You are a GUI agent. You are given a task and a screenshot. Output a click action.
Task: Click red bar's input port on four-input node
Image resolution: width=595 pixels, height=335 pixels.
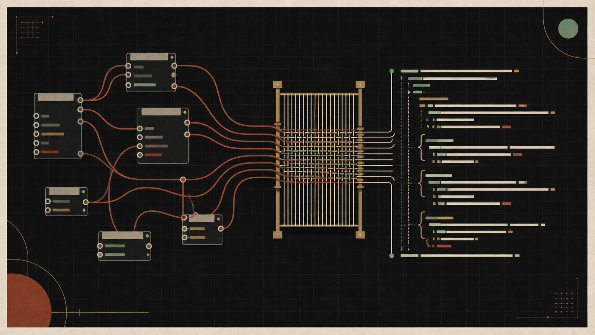tap(140, 155)
